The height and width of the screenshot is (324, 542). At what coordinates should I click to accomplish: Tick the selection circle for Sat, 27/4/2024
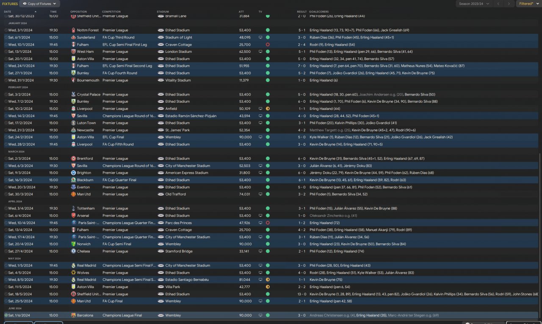pos(6,251)
